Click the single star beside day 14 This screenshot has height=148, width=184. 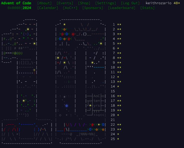[118, 86]
